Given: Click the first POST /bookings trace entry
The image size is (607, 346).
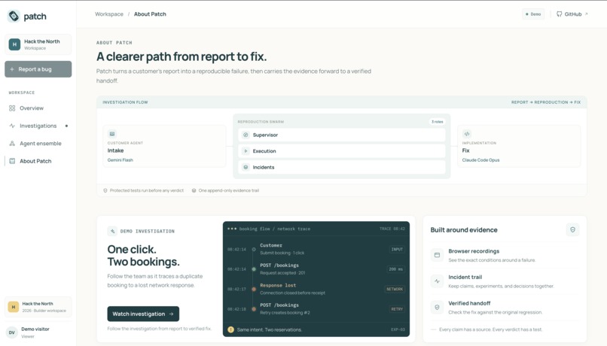Looking at the screenshot, I should point(316,269).
